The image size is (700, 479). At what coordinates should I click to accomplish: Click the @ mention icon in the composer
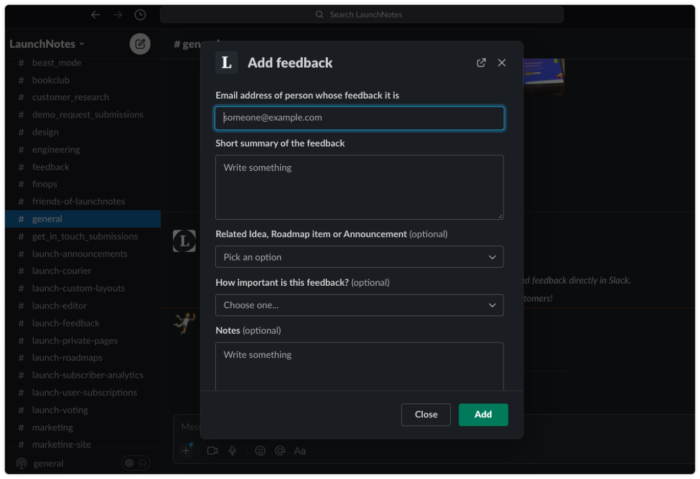coord(280,451)
